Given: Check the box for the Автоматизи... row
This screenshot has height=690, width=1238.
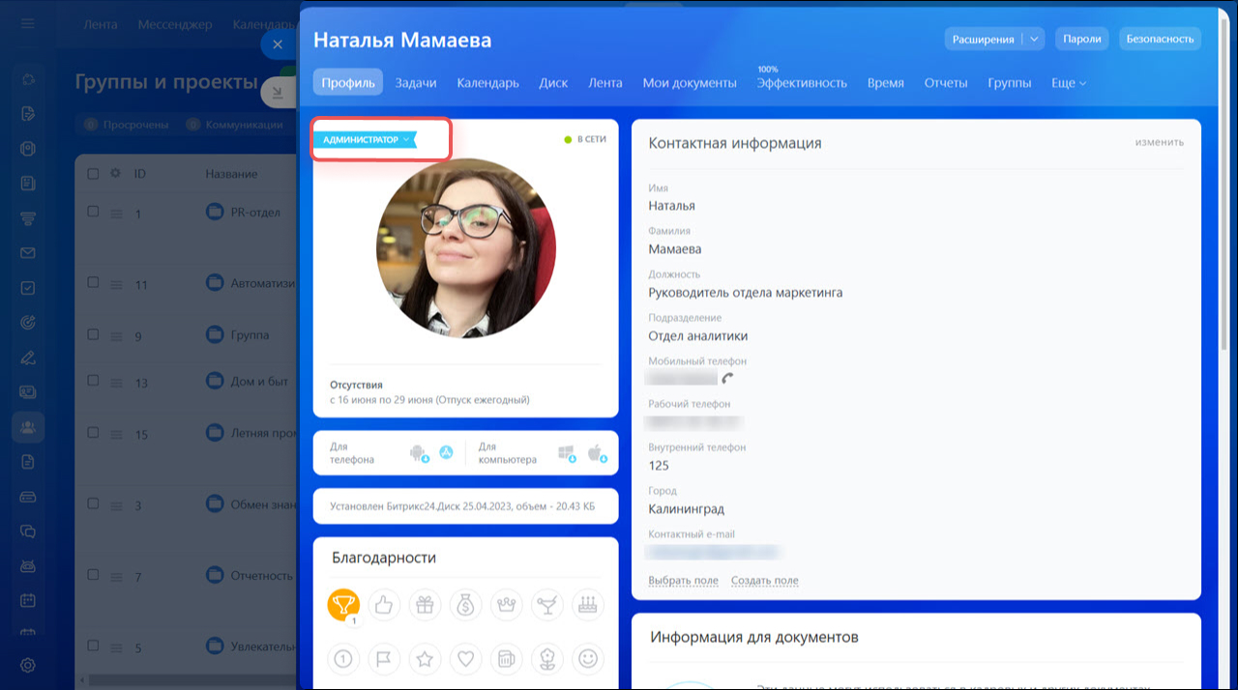Looking at the screenshot, I should tap(93, 282).
